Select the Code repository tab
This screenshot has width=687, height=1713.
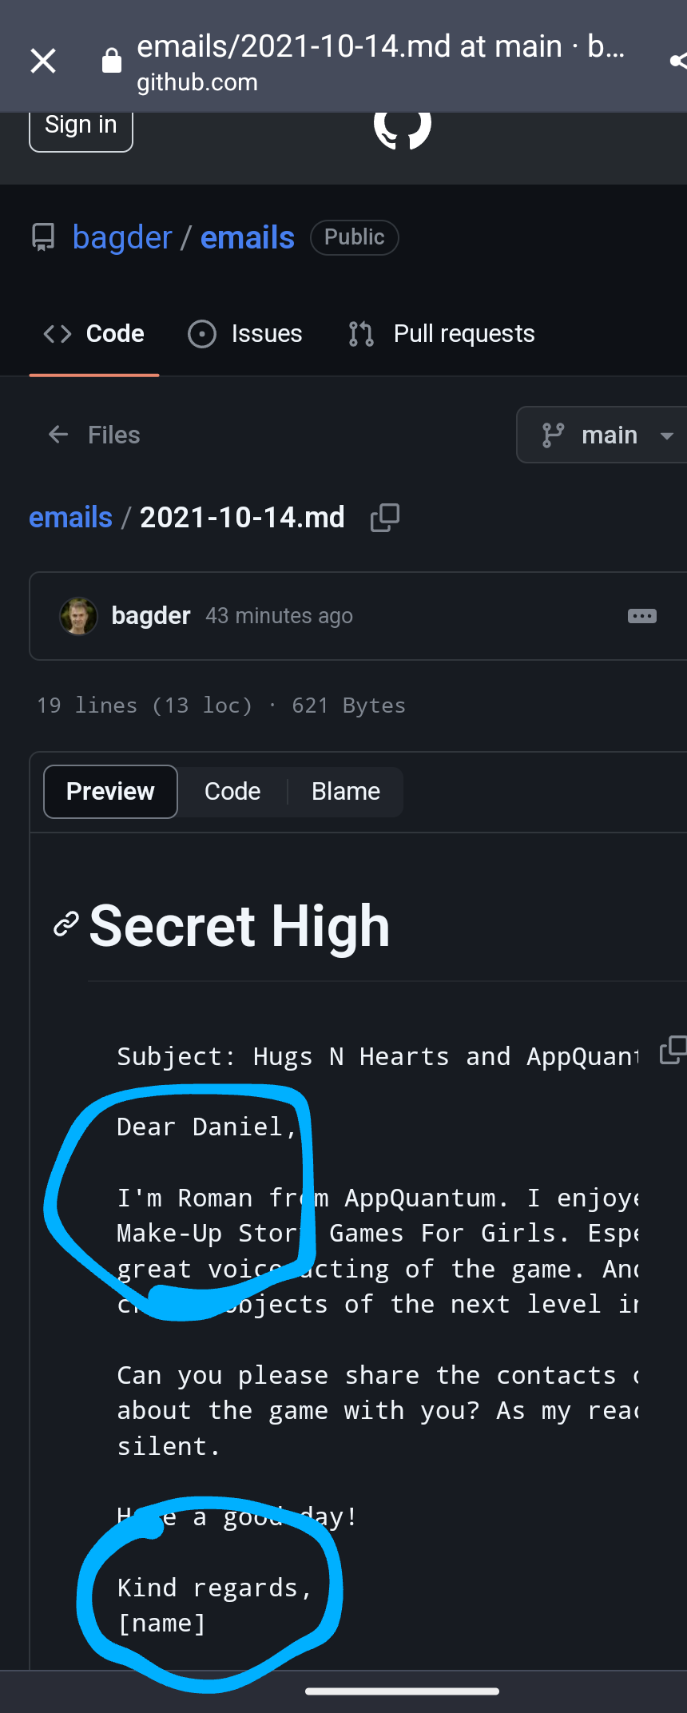94,334
